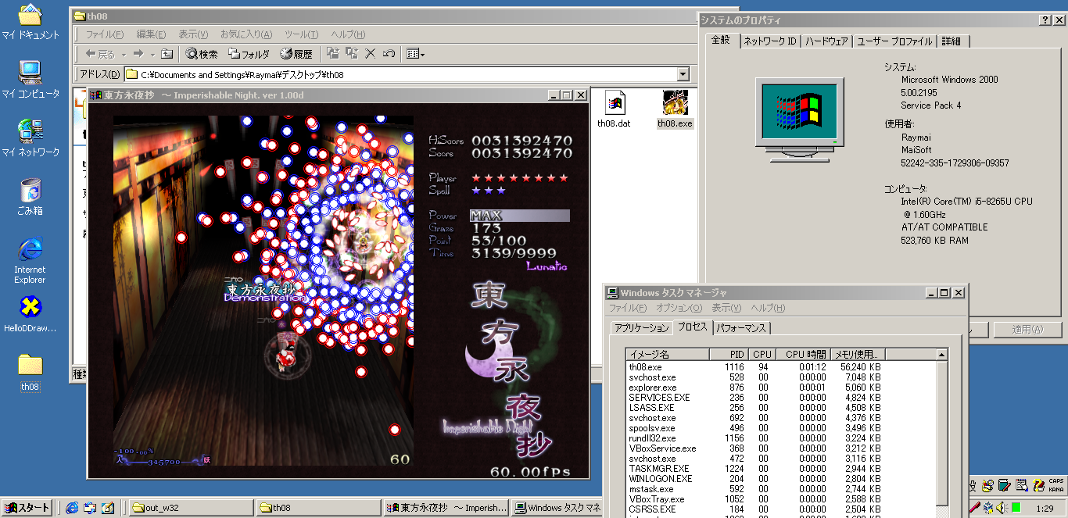Click the Apply (適用) button in System Properties
This screenshot has width=1068, height=518.
tap(1027, 330)
